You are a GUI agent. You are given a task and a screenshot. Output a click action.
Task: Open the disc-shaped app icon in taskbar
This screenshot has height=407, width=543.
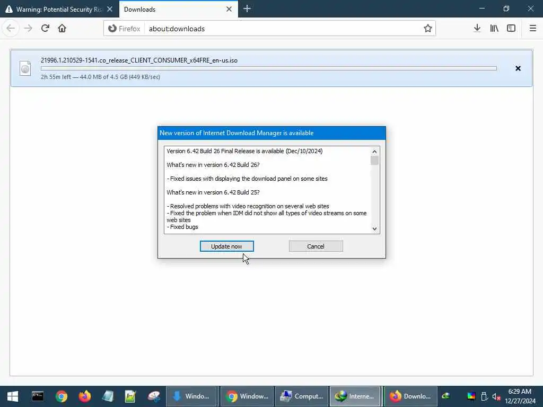[154, 396]
